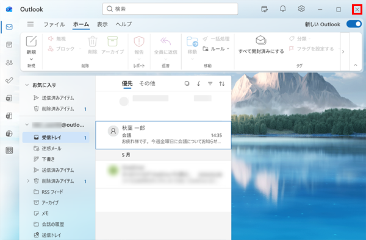Open the email from 秋葉 一郎
Screen dimensions: 366x240
pyautogui.click(x=163, y=135)
